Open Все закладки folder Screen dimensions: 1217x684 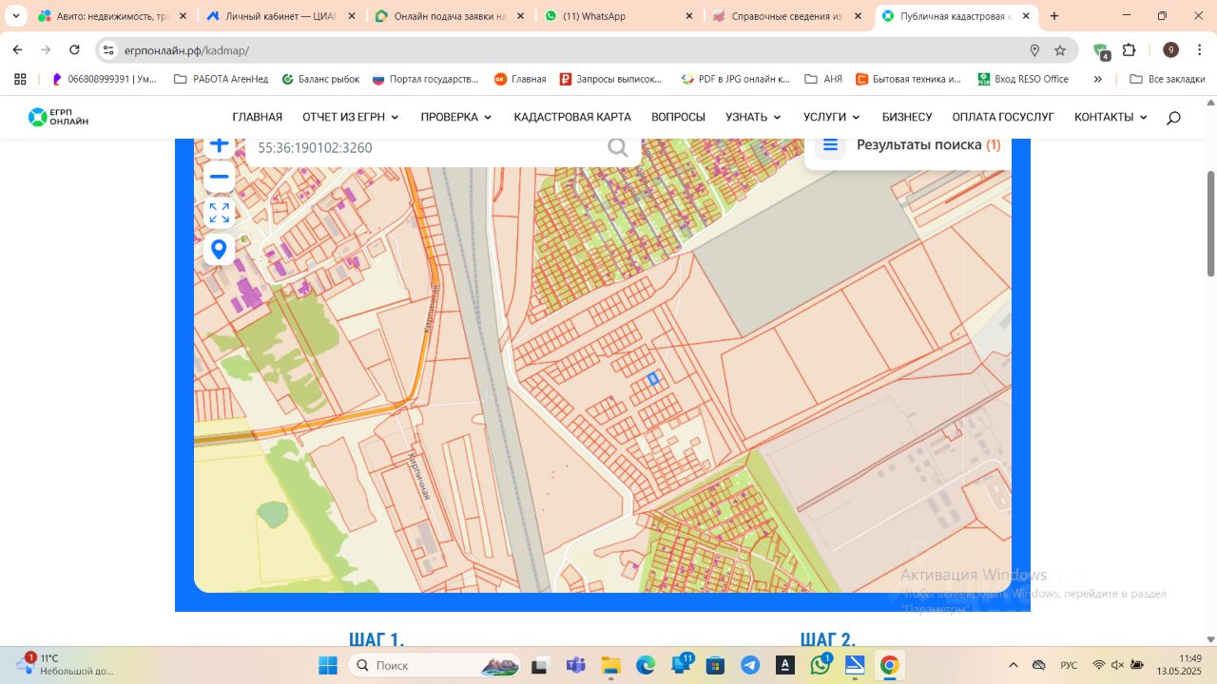tap(1167, 79)
